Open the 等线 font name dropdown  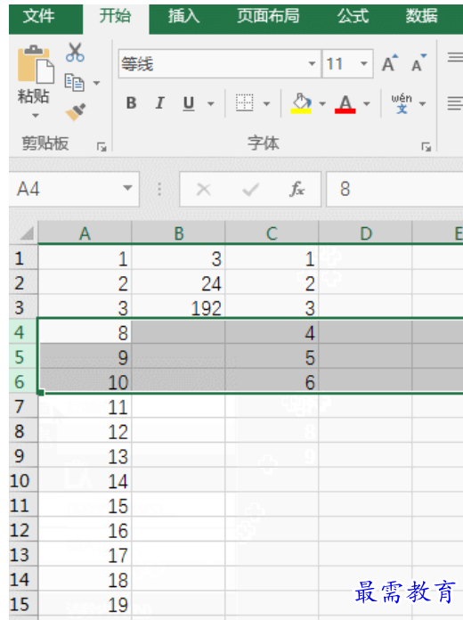(312, 63)
